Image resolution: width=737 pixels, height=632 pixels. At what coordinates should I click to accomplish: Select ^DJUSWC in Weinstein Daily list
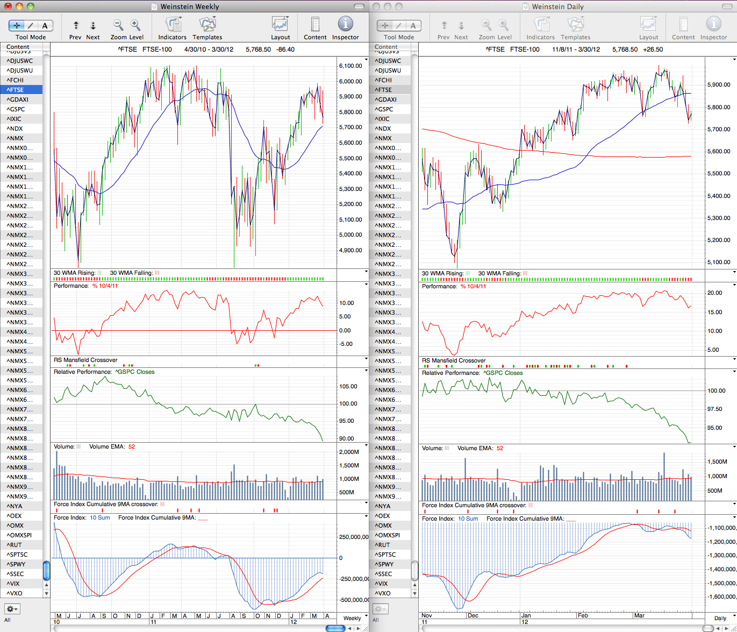[x=390, y=61]
